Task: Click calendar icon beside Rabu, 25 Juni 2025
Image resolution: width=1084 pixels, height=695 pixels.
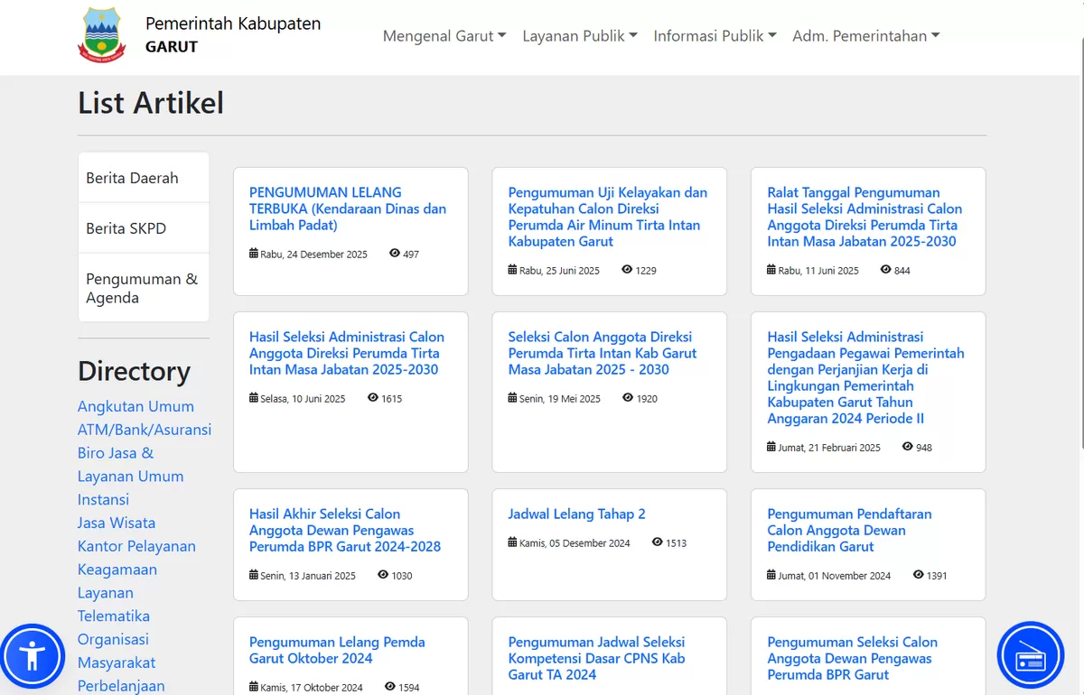Action: (x=513, y=270)
